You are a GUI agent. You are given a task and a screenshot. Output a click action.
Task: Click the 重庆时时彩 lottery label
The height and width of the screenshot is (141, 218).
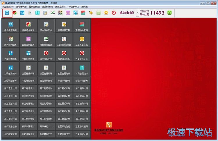coord(126,13)
